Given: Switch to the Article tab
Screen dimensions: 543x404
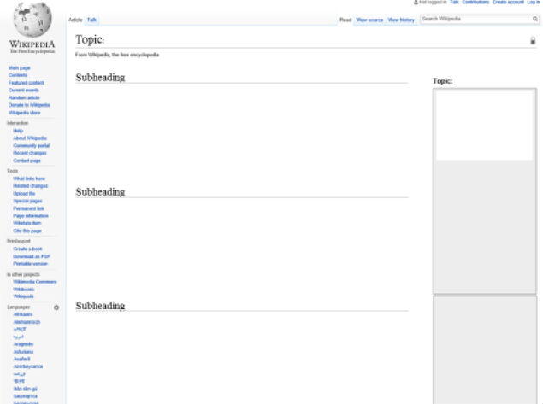Looking at the screenshot, I should 75,20.
